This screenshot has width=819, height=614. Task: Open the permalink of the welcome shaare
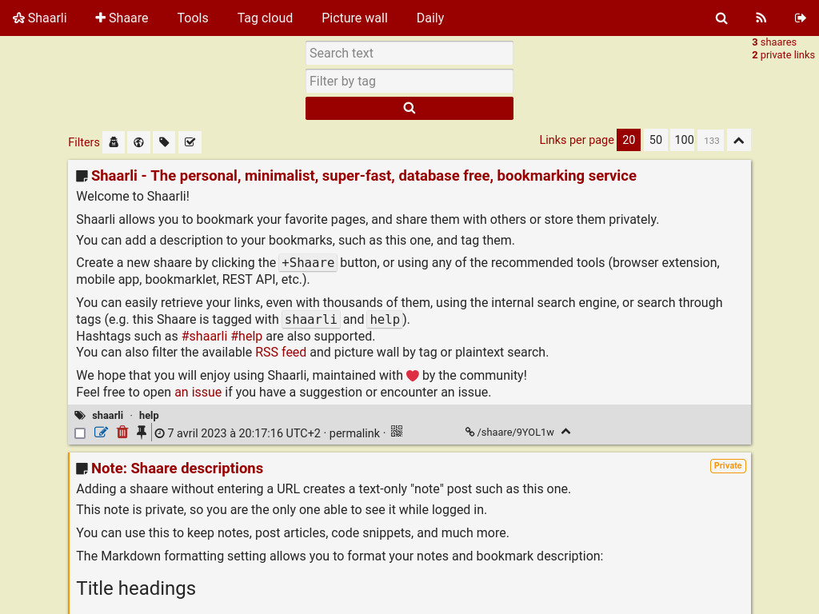pyautogui.click(x=354, y=433)
